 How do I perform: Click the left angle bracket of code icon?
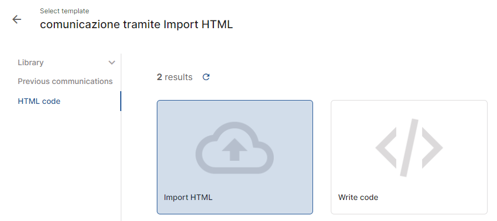[x=386, y=148]
